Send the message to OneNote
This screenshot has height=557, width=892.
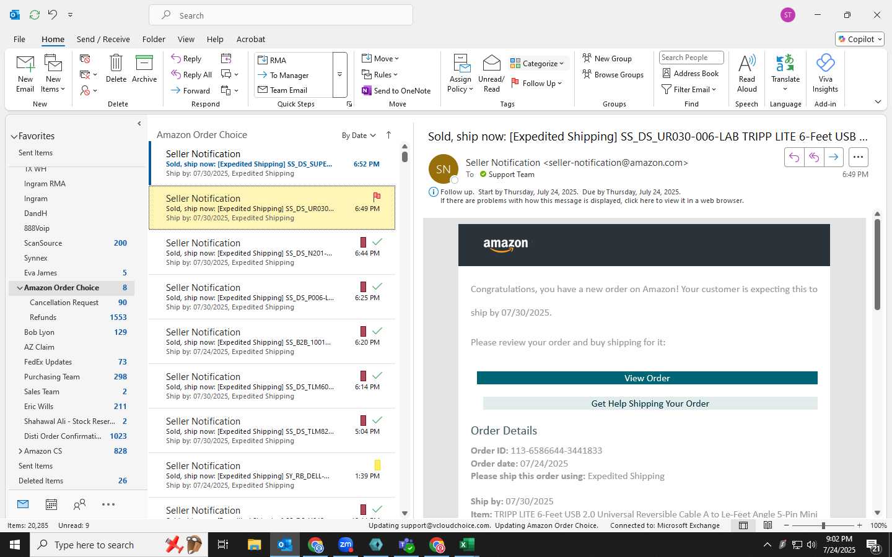(x=396, y=90)
